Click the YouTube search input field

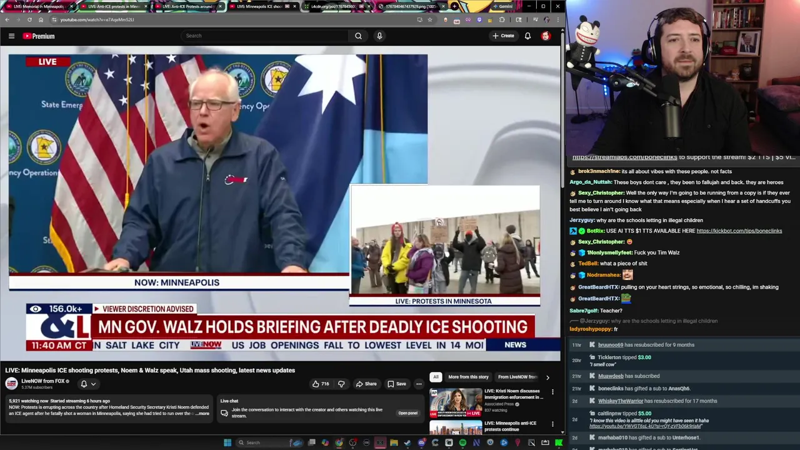(265, 36)
